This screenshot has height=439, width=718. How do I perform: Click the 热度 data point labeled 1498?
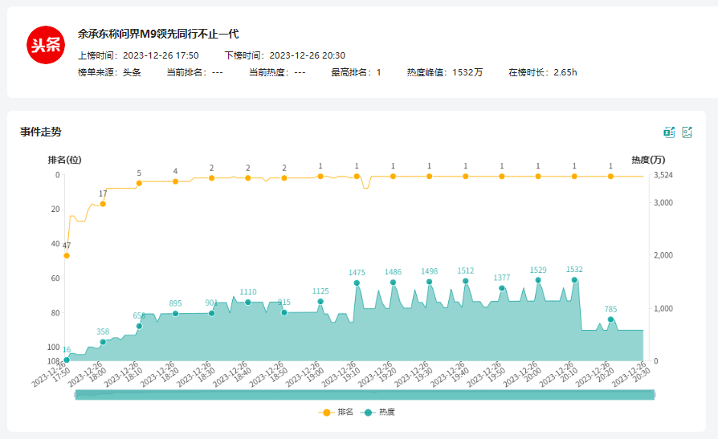[429, 282]
